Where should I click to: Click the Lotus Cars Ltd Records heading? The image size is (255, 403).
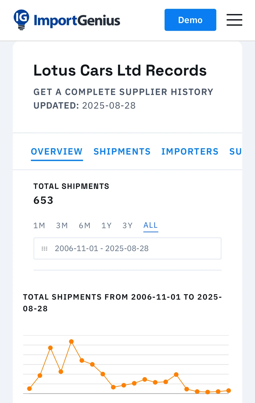pos(120,70)
